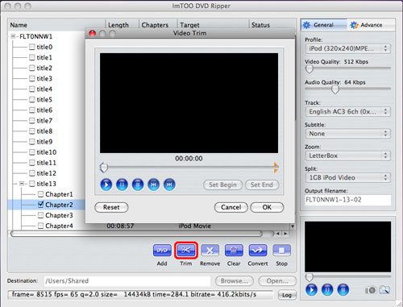This screenshot has height=307, width=403.
Task: Click Cancel in Video Trim dialog
Action: pos(231,207)
